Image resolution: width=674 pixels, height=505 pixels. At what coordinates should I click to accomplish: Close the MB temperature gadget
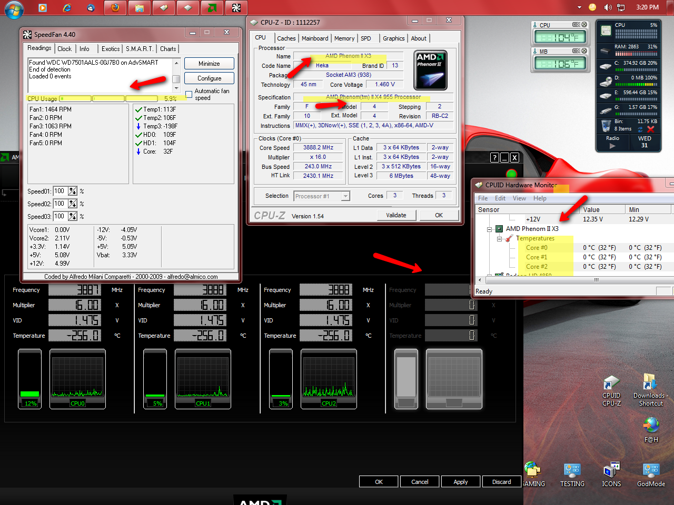pos(584,51)
